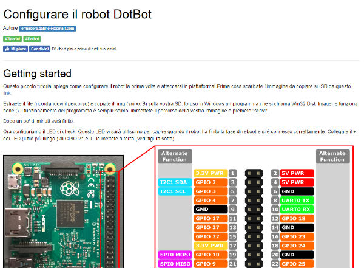Open the #Tutorial tag
Viewport: 364px width, 268px height.
[12, 39]
